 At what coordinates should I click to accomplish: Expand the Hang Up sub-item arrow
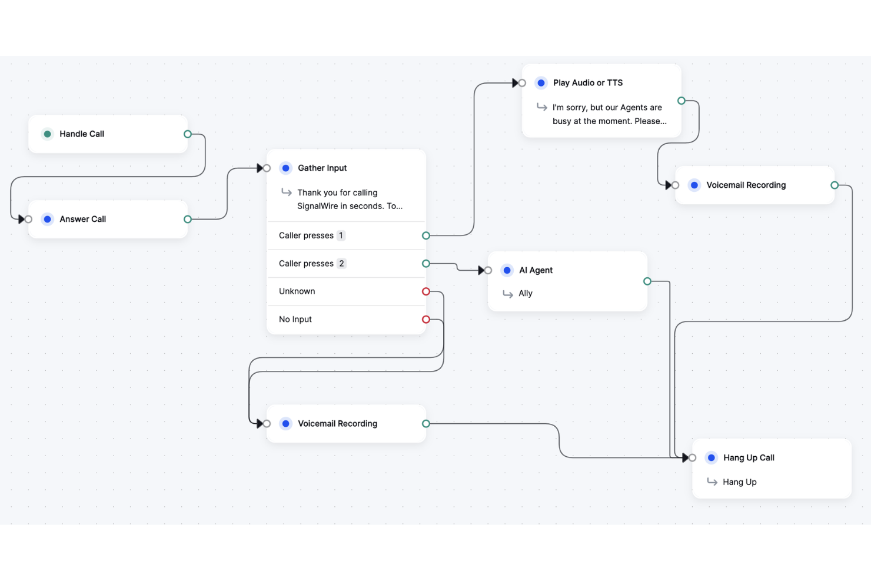click(712, 482)
